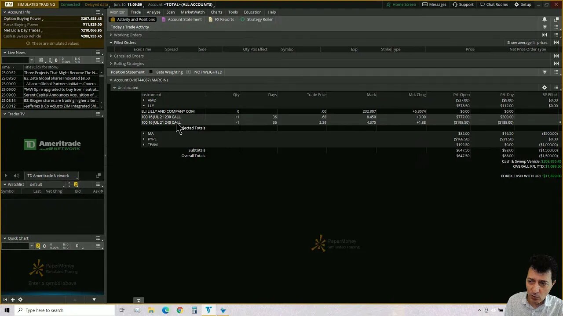
Task: Open Strategy Roller section
Action: [x=256, y=19]
